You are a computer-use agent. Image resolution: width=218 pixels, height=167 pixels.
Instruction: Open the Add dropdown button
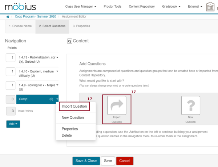click(x=13, y=124)
